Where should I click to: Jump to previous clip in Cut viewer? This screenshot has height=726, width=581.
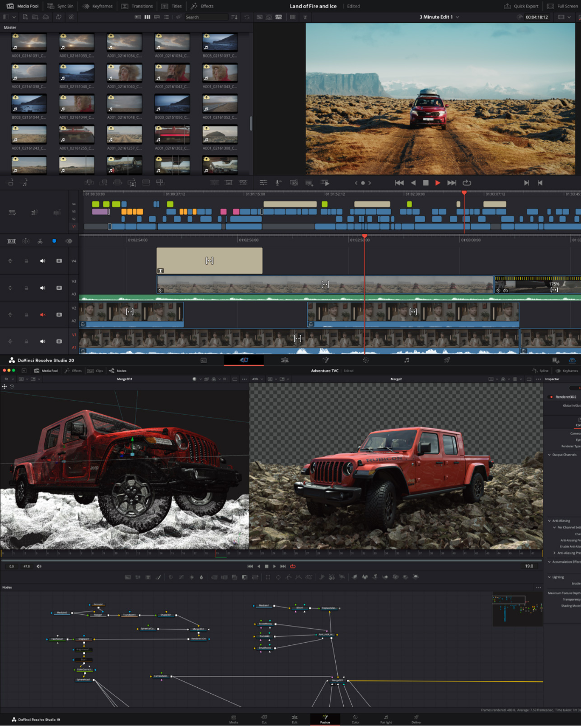click(399, 183)
